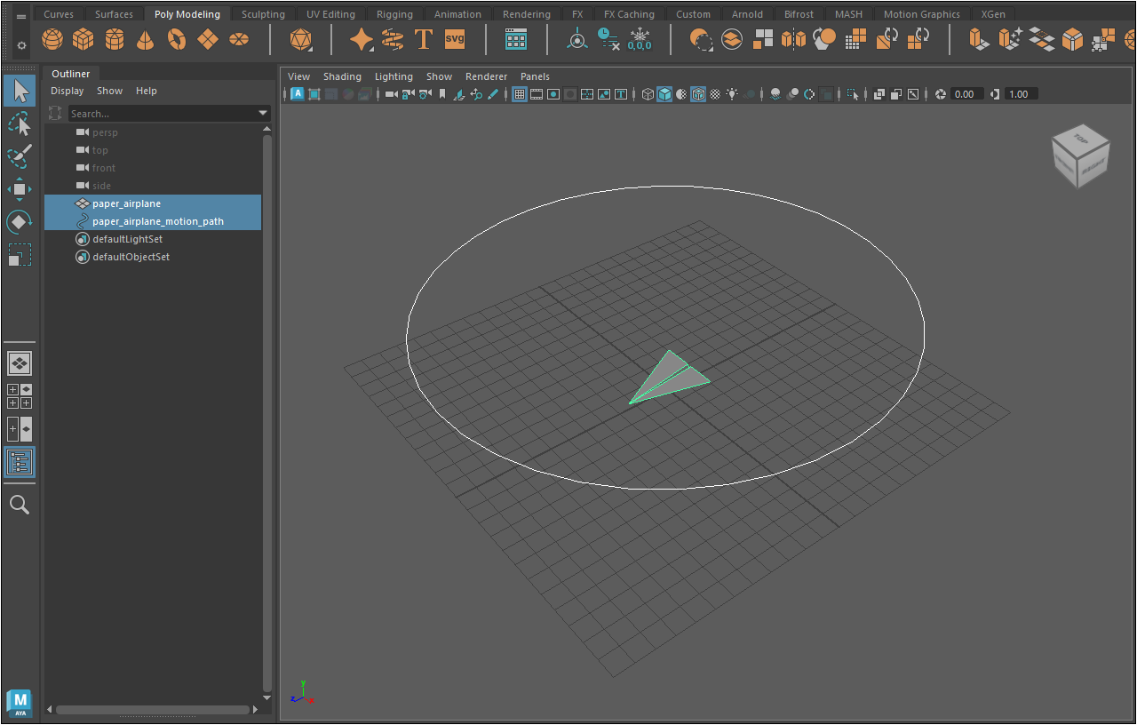Create polygon Type text with T icon
Screen dimensions: 1137x725
pos(424,39)
